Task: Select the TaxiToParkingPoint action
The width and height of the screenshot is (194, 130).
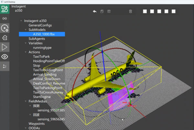Action: 48,88
